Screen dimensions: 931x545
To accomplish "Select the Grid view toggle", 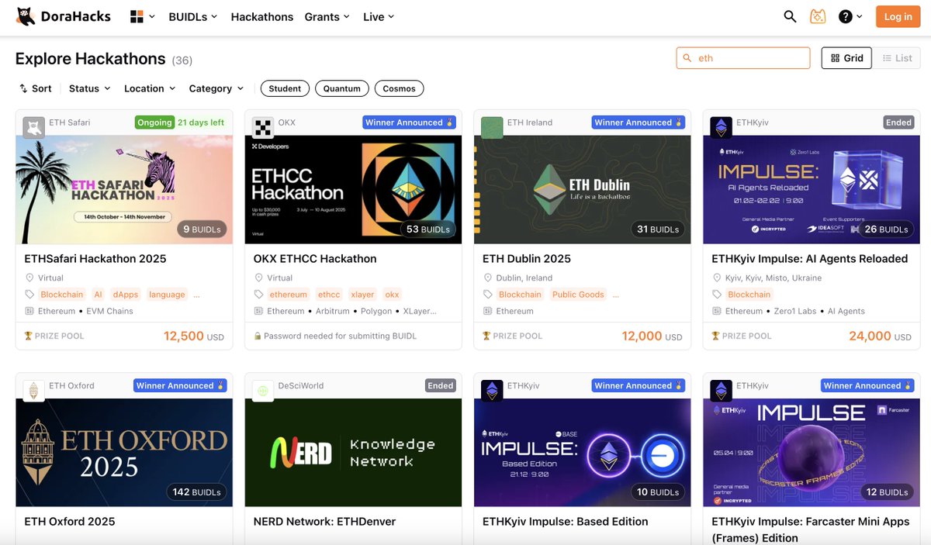I will [846, 57].
